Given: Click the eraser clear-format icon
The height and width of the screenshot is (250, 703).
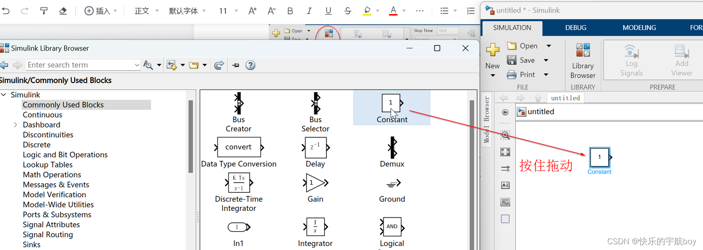Looking at the screenshot, I should point(63,11).
